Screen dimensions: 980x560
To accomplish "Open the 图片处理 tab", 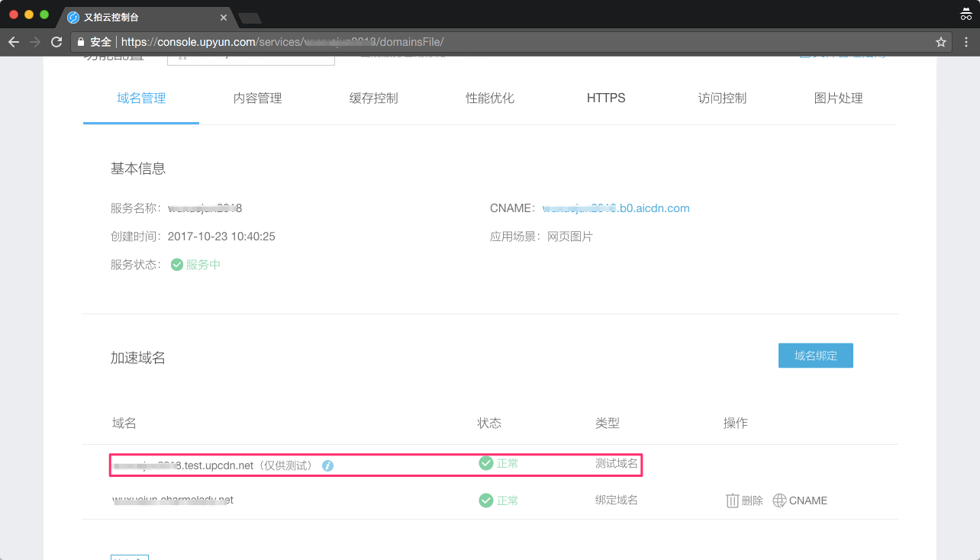I will [838, 98].
